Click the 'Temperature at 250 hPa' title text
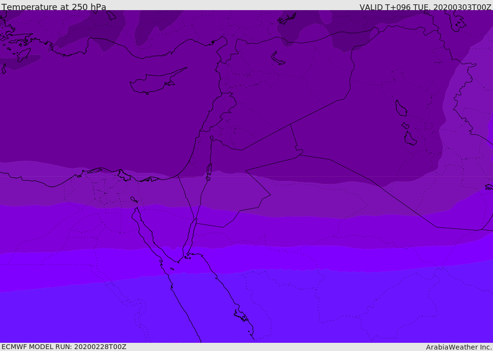493x351 pixels. [54, 7]
